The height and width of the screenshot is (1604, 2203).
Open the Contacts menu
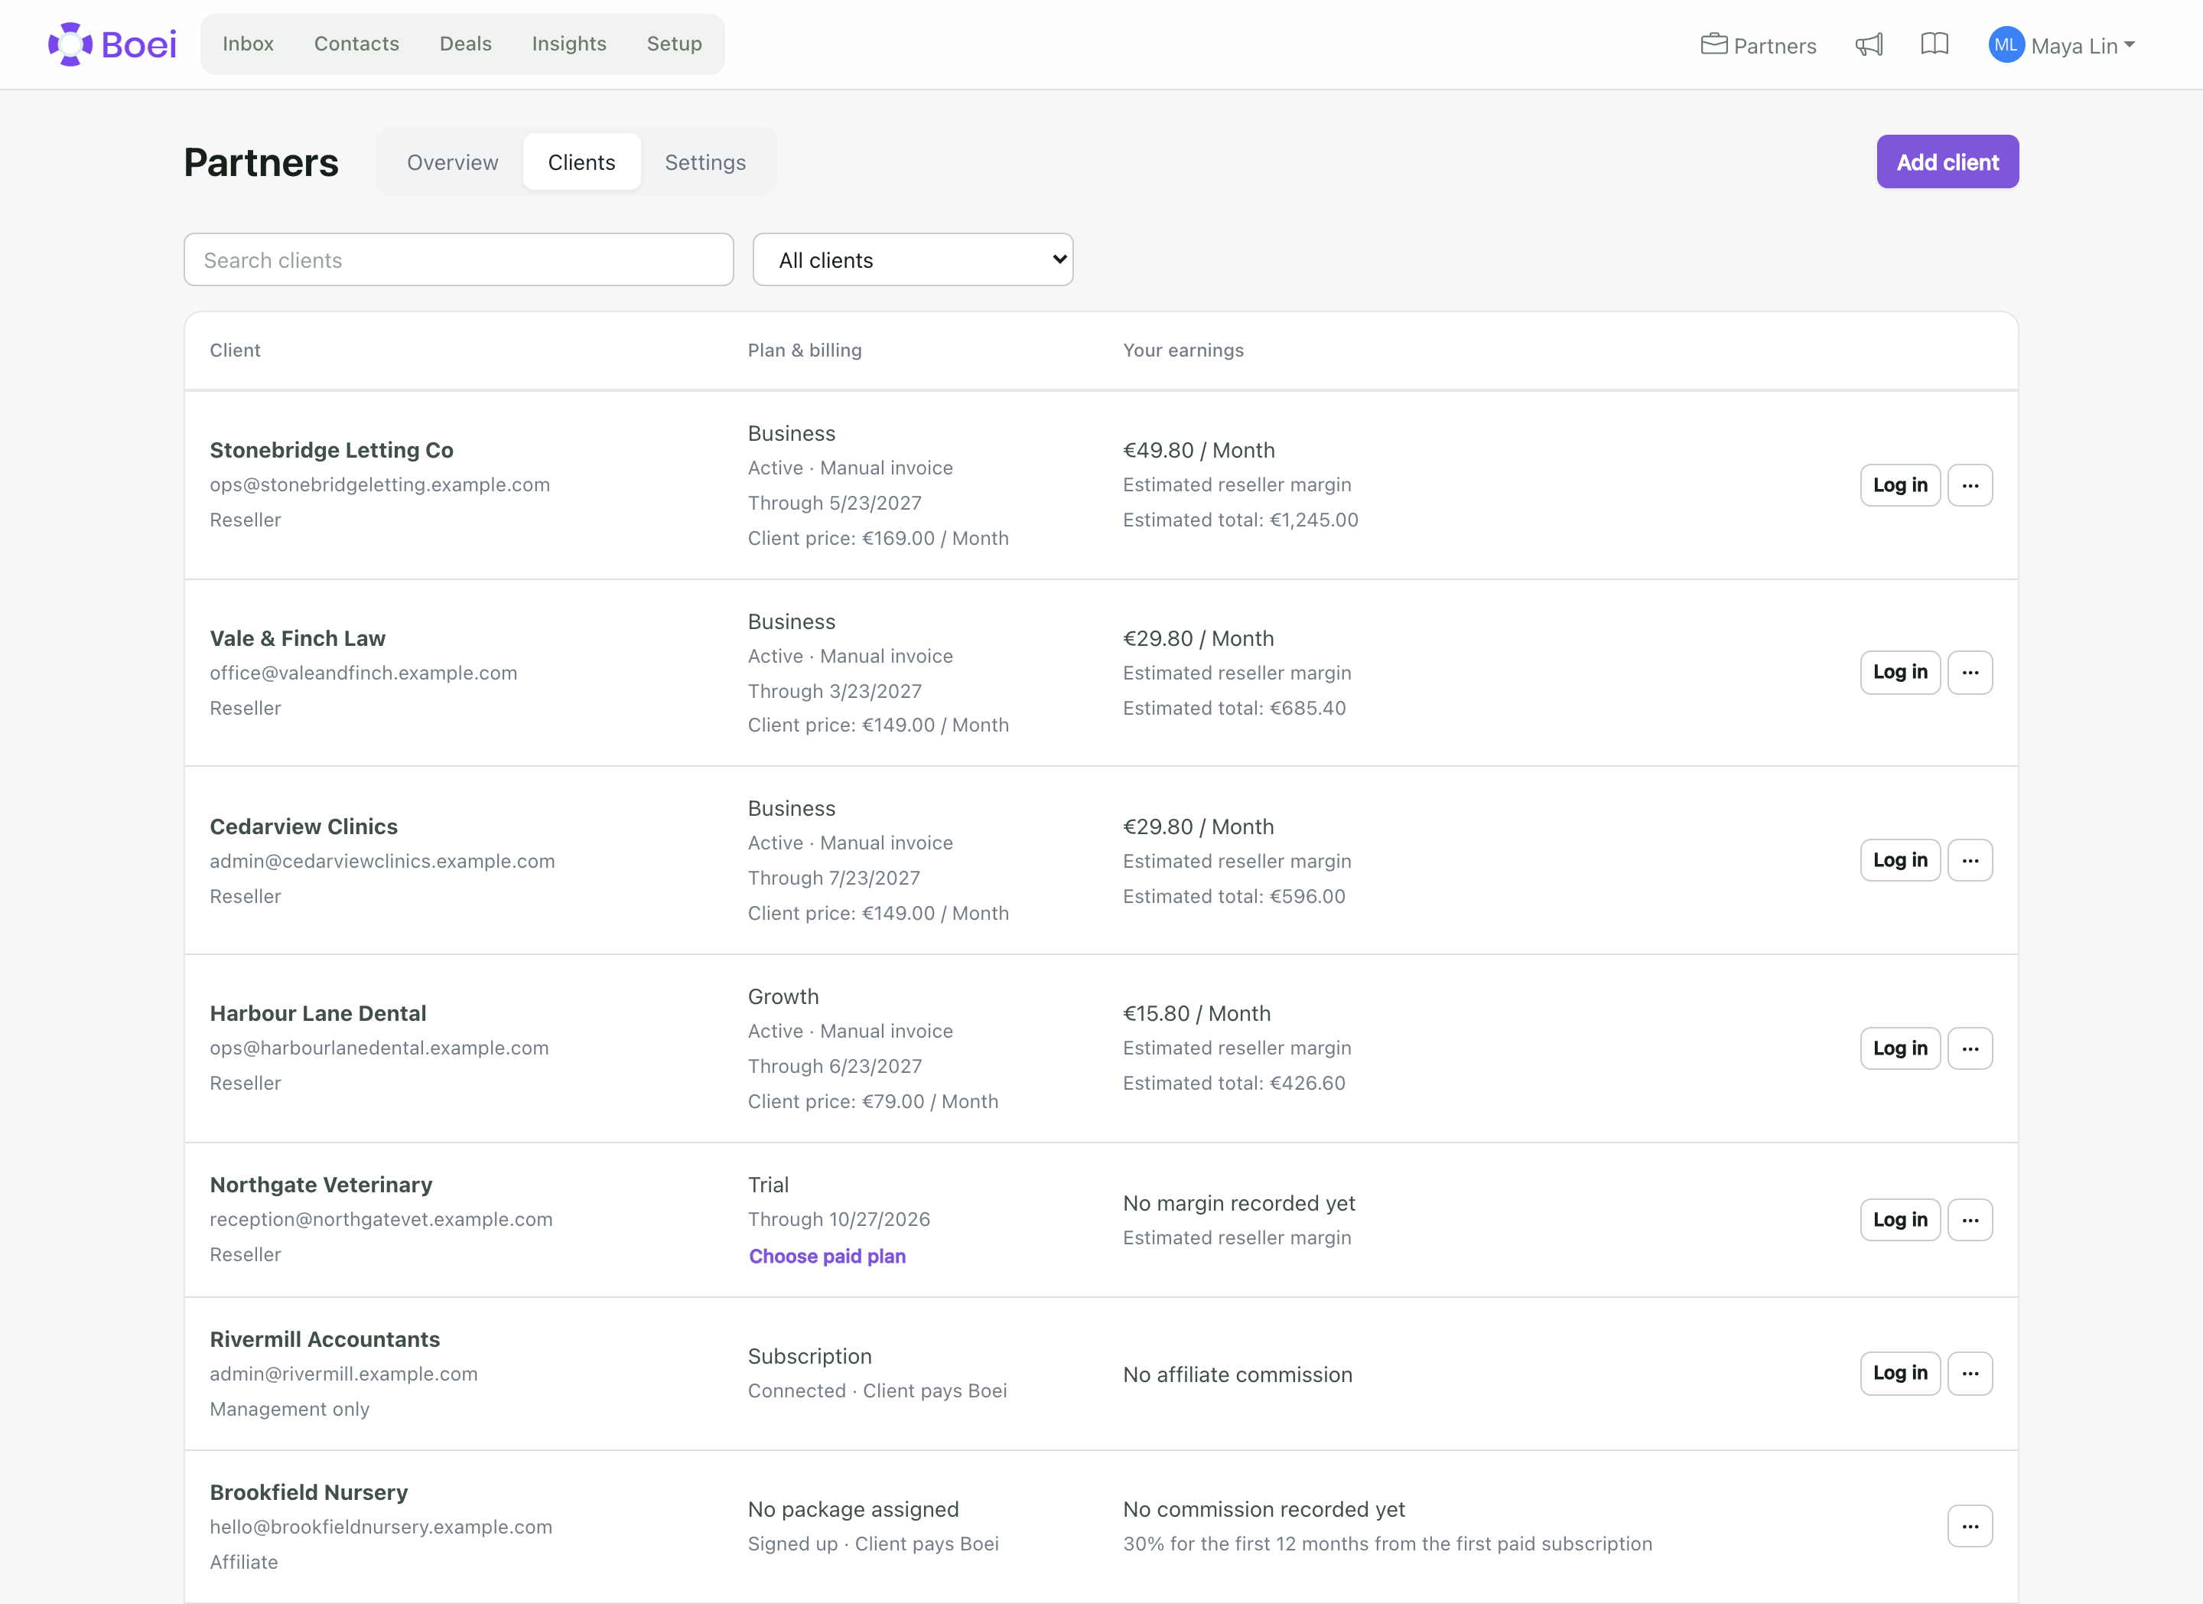356,44
